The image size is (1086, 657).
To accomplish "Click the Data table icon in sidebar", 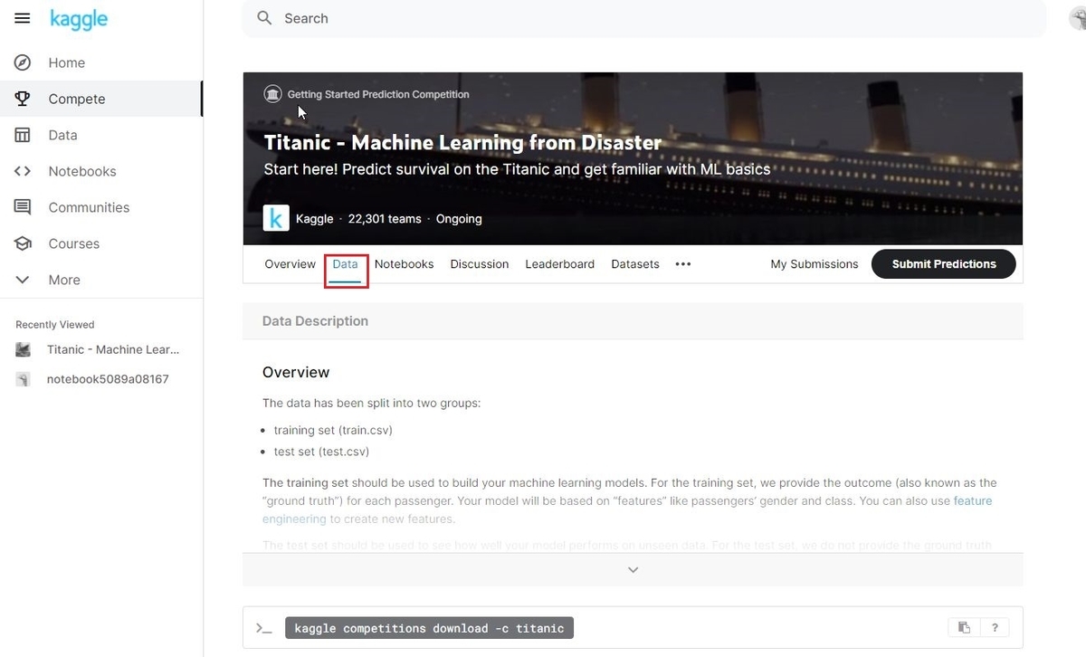I will [x=23, y=135].
